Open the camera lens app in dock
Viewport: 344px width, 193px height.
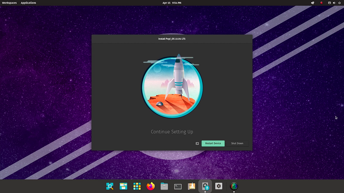(x=234, y=186)
